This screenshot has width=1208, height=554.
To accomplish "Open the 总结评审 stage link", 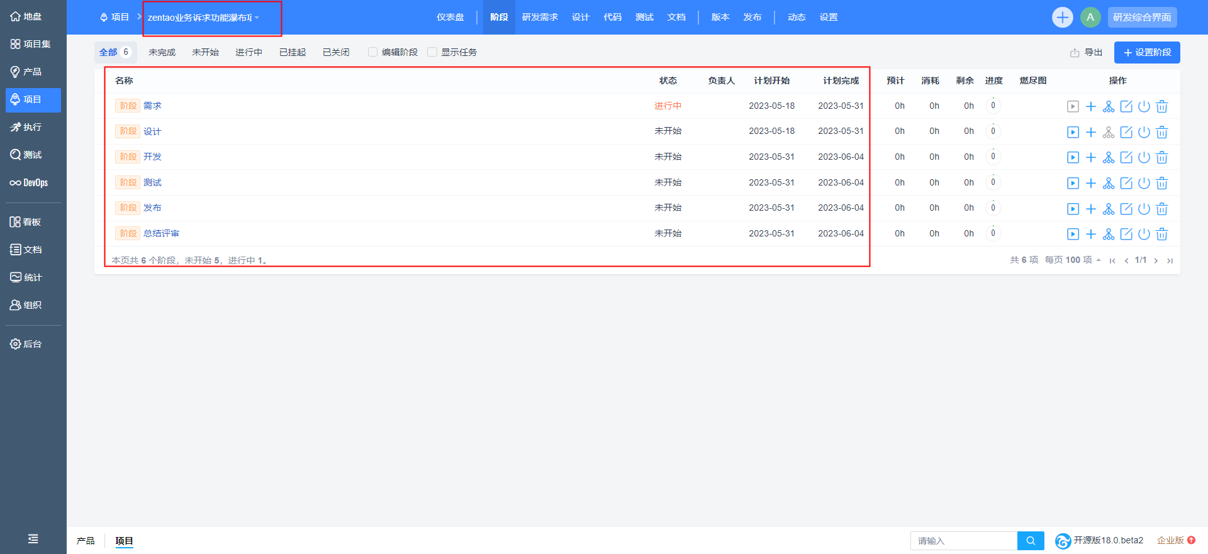I will (x=161, y=234).
